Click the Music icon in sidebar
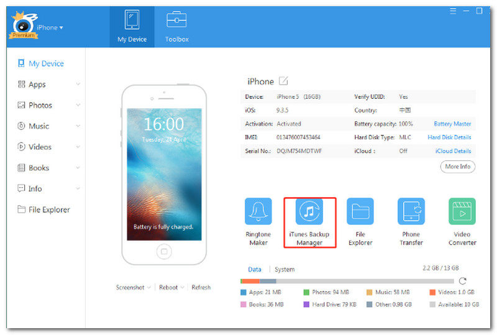Screen dimensions: 497x335 pos(21,126)
